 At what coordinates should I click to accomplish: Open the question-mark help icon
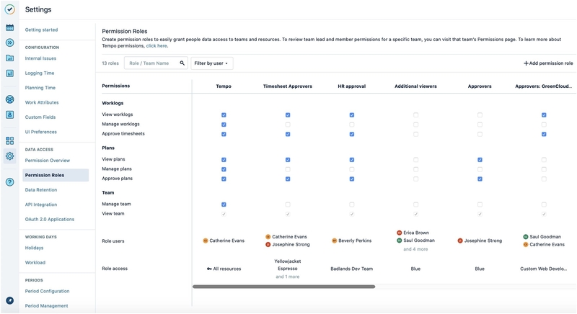pyautogui.click(x=9, y=182)
